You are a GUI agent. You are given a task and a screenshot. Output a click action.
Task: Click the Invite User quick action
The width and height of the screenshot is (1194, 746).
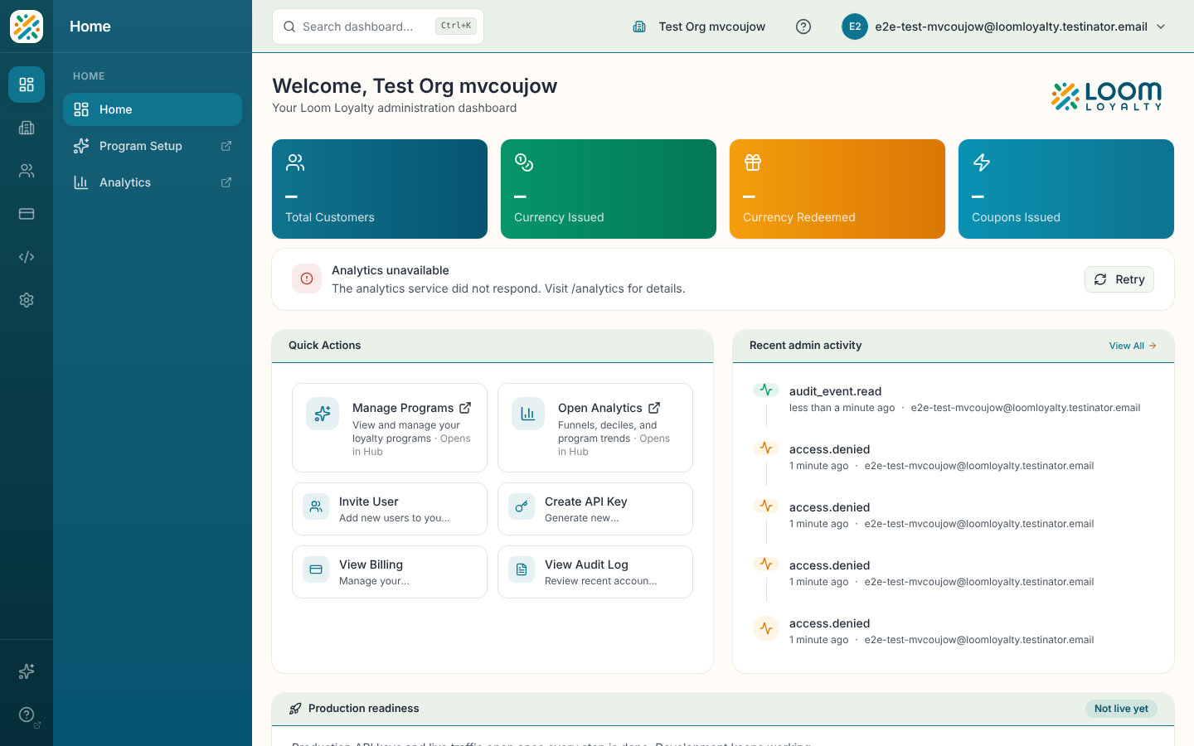pos(390,509)
